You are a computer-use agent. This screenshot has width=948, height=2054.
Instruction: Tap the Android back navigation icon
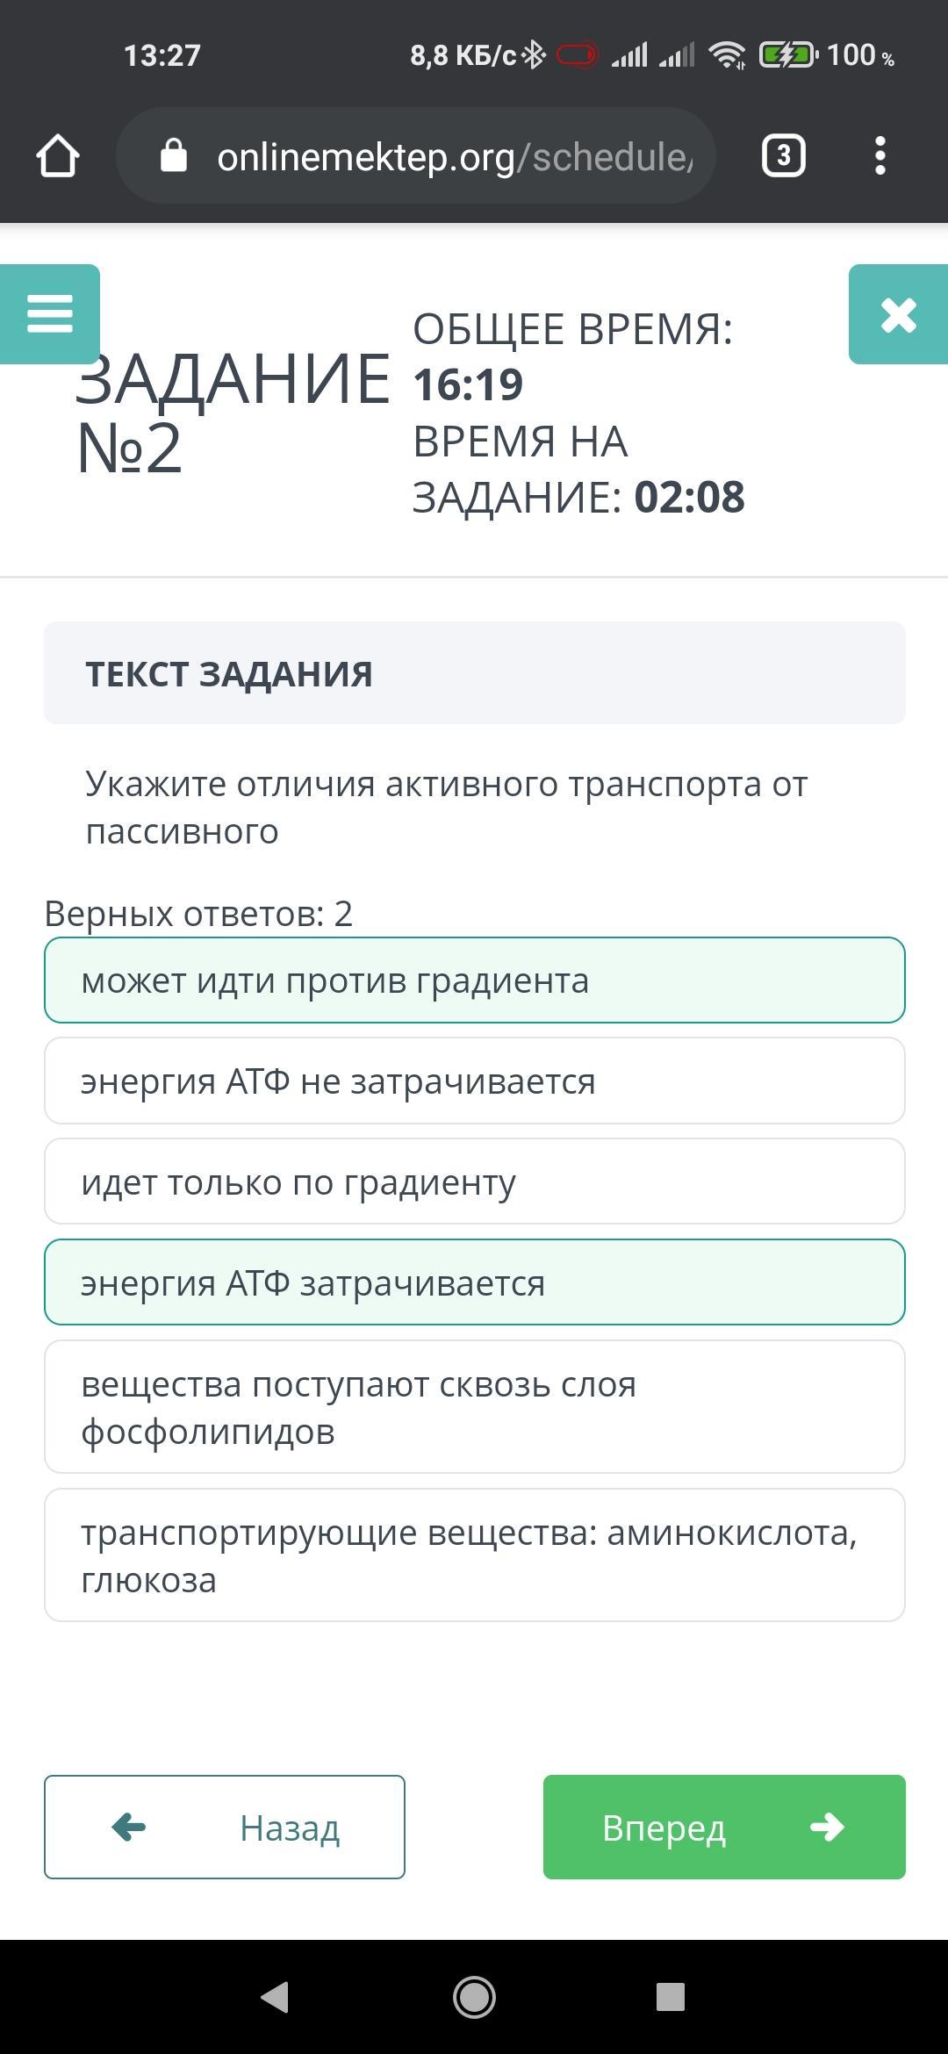coord(275,1997)
